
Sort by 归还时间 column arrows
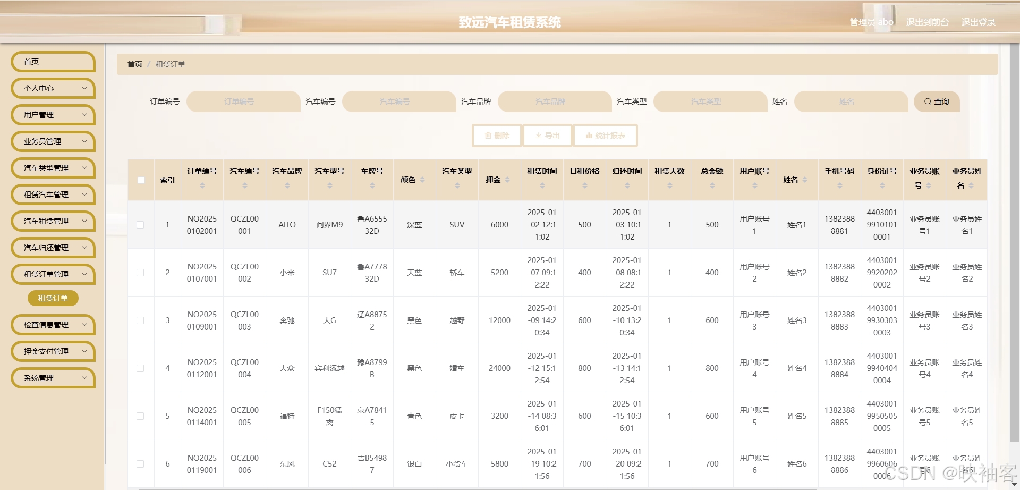click(627, 185)
